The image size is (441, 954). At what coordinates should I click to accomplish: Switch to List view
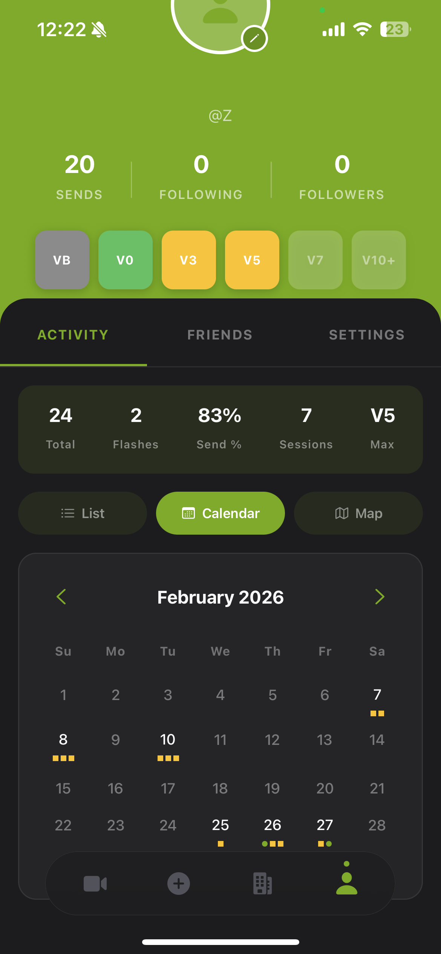tap(83, 513)
